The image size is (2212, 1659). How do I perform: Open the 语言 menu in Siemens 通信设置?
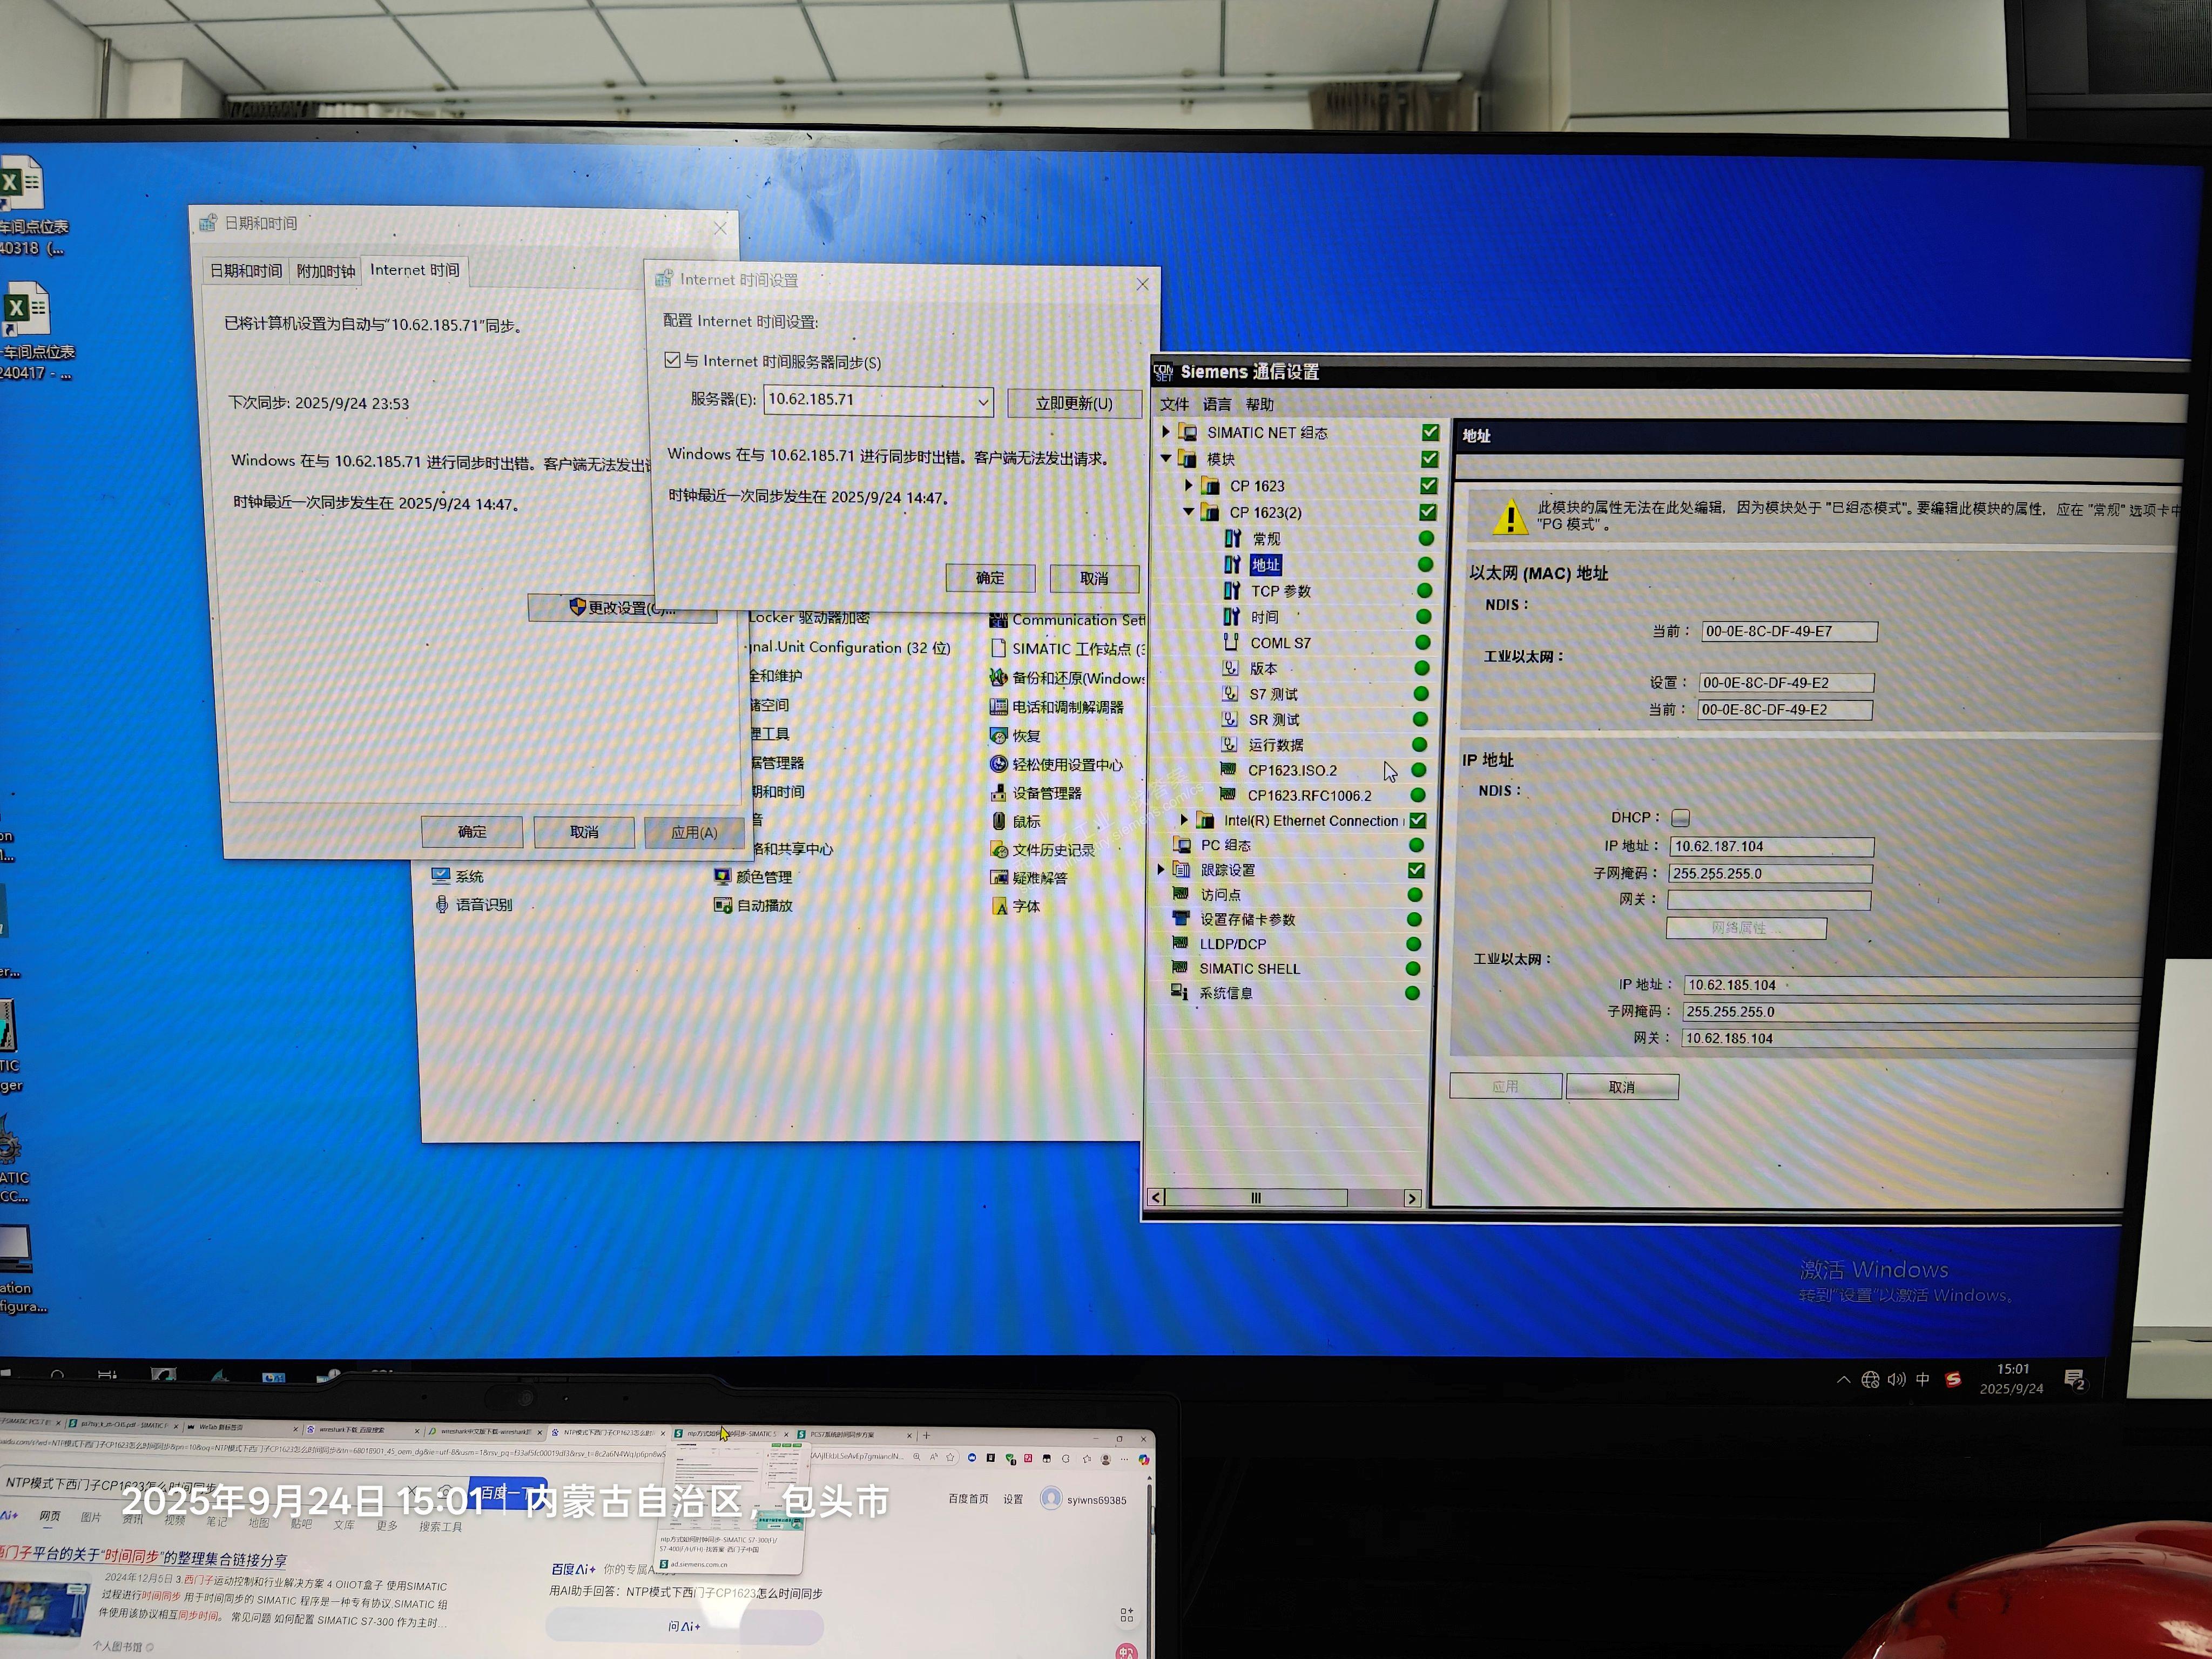coord(1216,404)
